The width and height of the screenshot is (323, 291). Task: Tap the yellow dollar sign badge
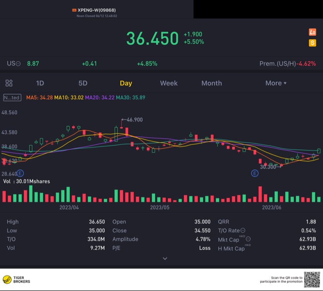pyautogui.click(x=312, y=43)
